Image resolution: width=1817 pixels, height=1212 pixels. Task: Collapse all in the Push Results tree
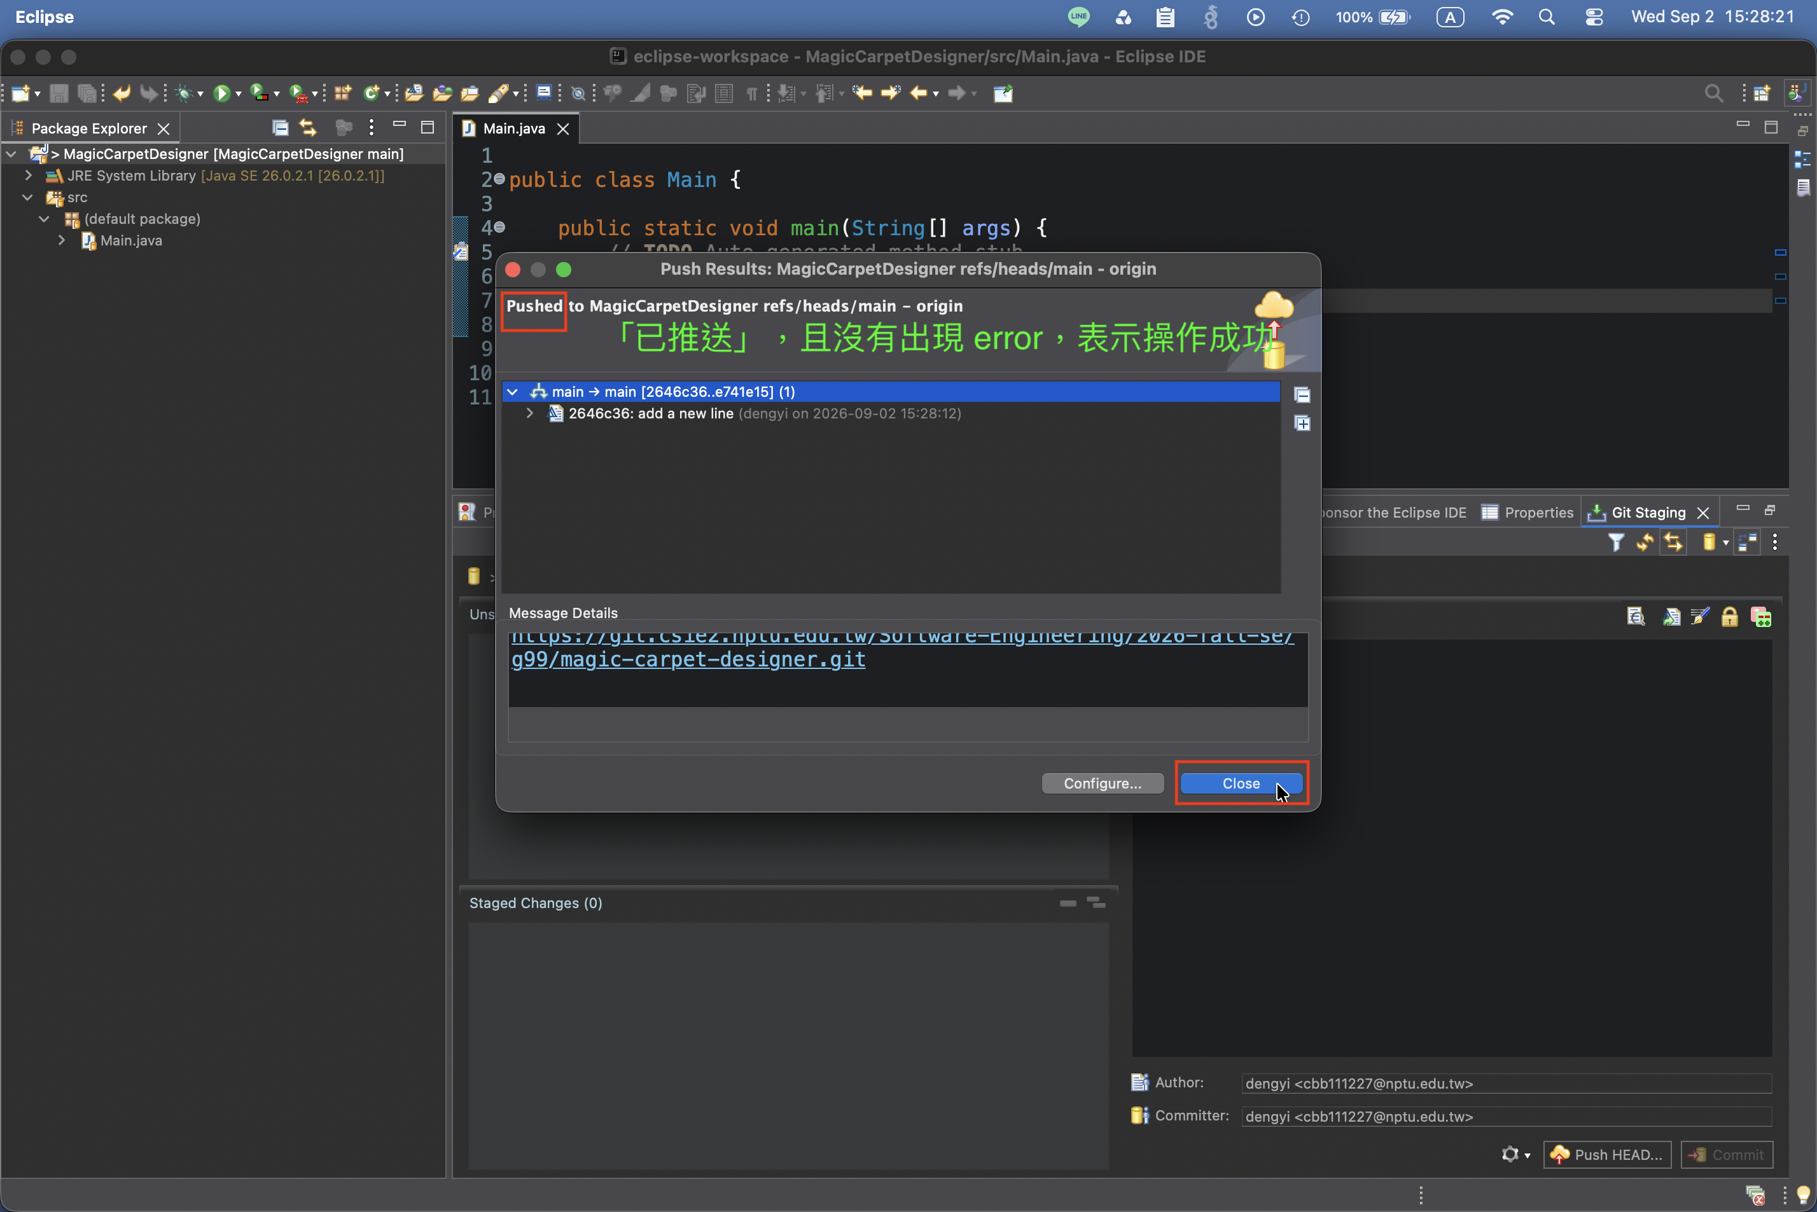click(1302, 395)
